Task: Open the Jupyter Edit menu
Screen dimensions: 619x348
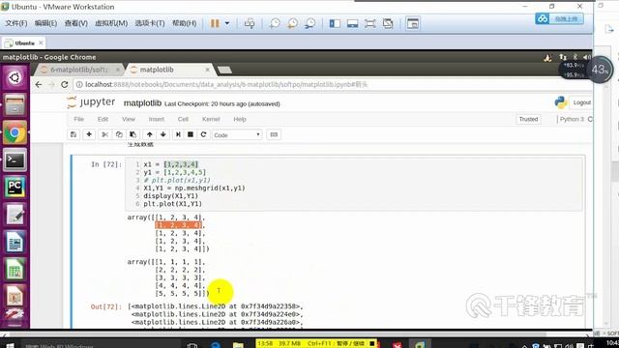Action: (x=103, y=119)
